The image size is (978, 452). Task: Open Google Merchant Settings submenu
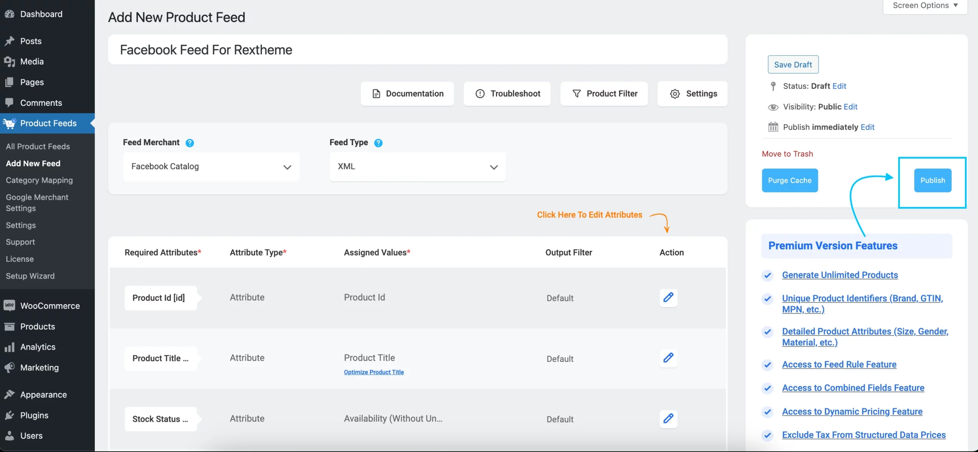point(37,203)
